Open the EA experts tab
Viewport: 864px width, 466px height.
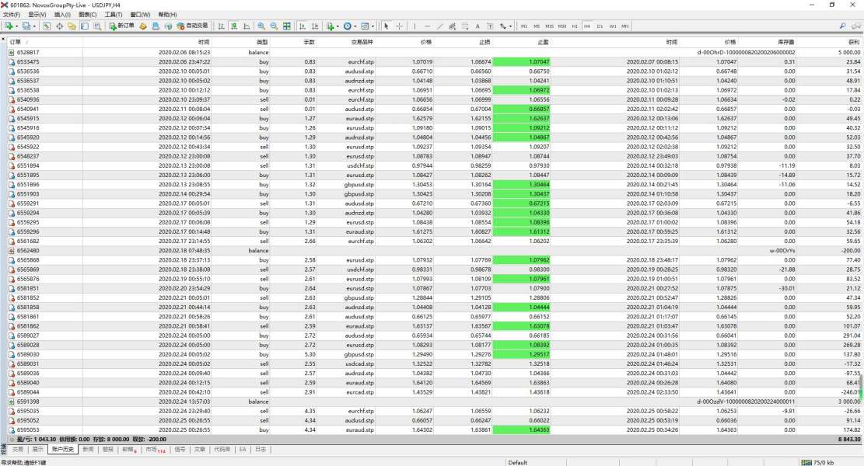pyautogui.click(x=243, y=450)
